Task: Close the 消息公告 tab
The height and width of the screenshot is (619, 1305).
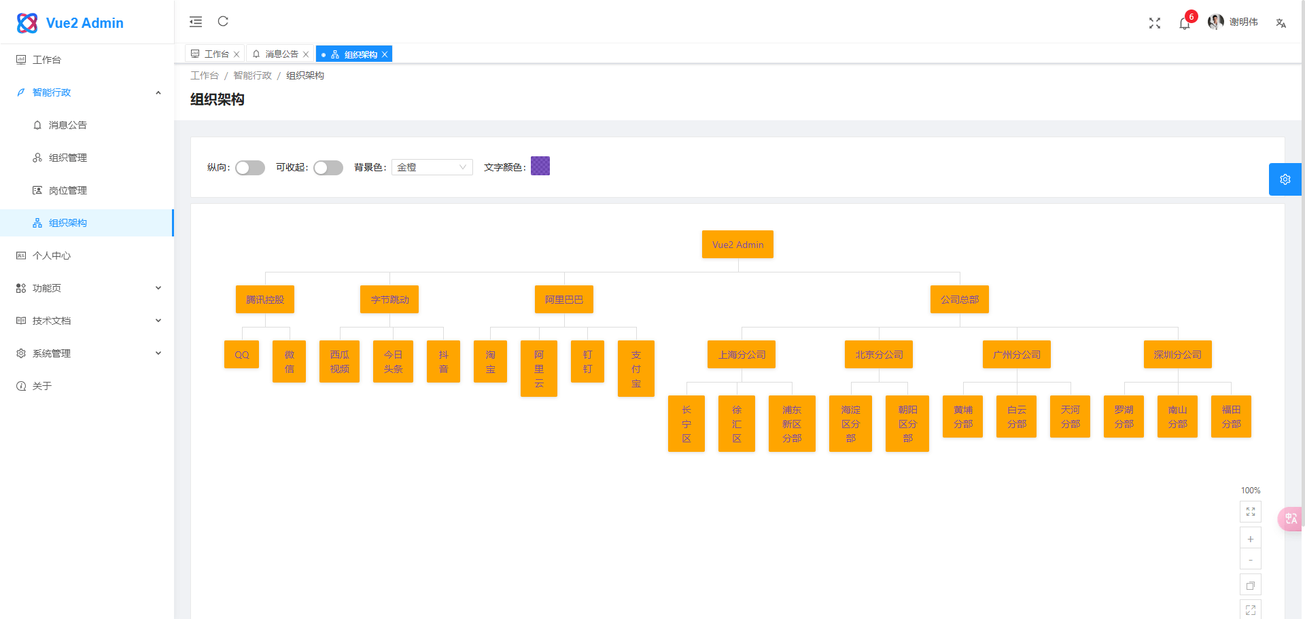Action: tap(306, 54)
